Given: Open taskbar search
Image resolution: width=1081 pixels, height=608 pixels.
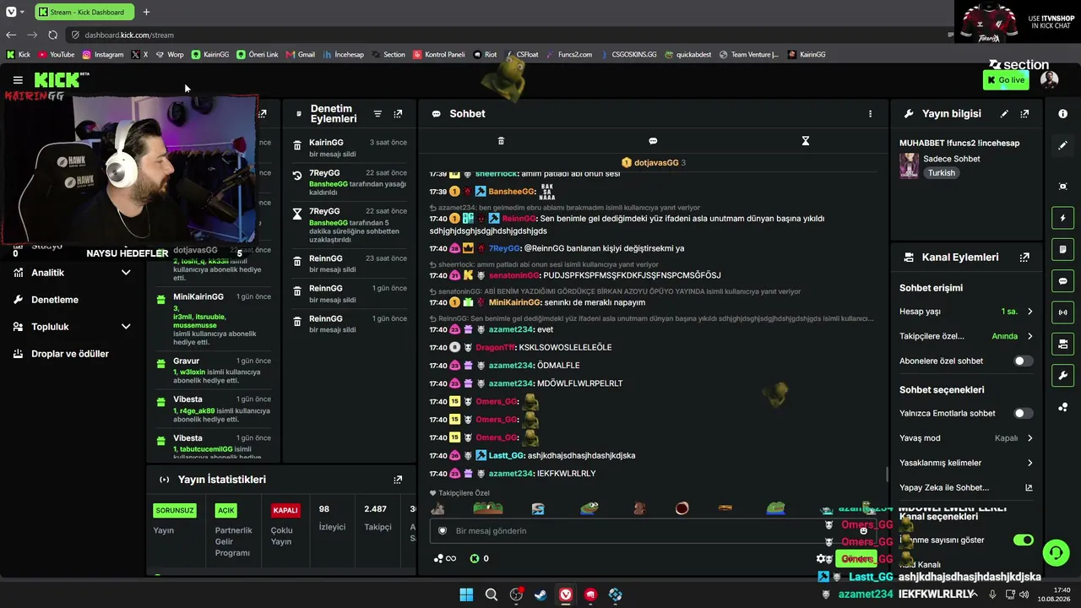Looking at the screenshot, I should (491, 594).
